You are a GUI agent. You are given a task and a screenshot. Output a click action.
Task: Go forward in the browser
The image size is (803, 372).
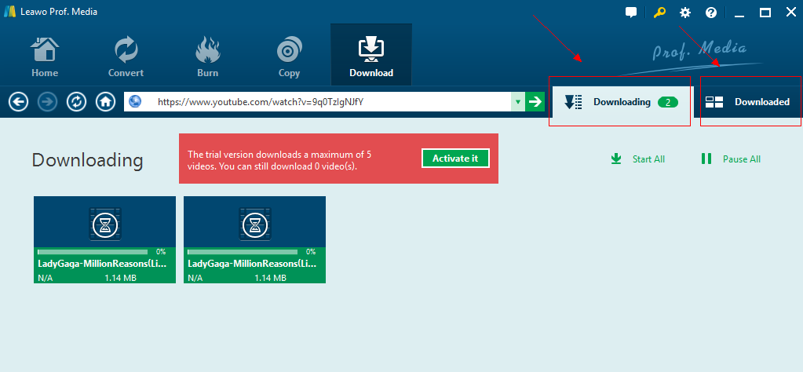tap(48, 102)
